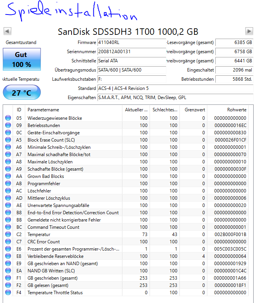
Task: Click the Grenzwert column header
Action: click(x=194, y=110)
